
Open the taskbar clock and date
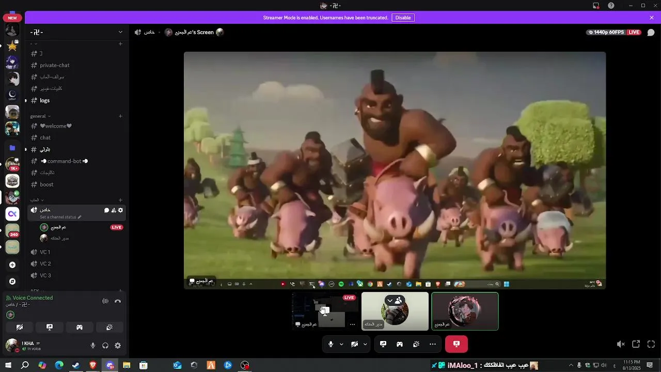632,365
